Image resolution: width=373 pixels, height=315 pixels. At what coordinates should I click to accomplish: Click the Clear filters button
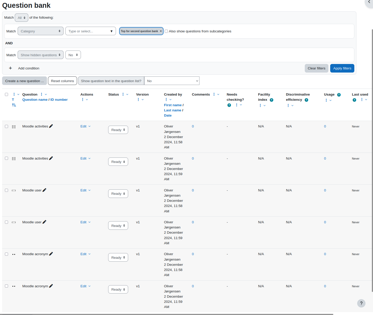tap(316, 68)
